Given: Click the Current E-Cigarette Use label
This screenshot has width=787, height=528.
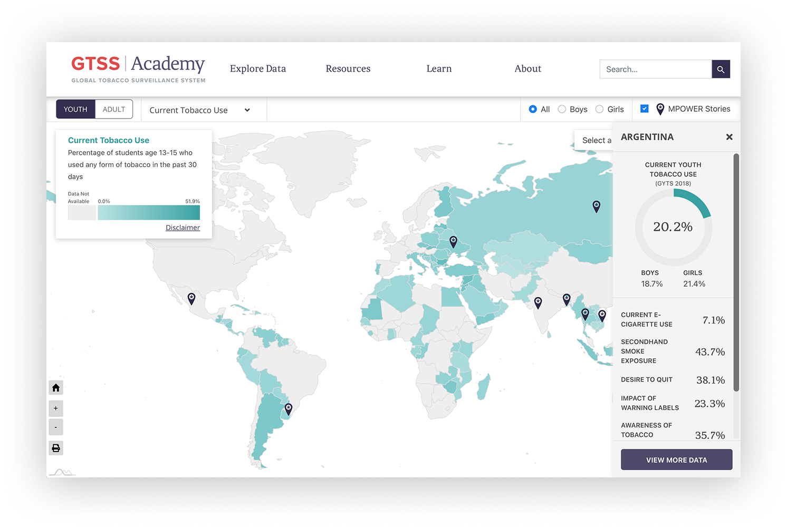Looking at the screenshot, I should pyautogui.click(x=647, y=319).
